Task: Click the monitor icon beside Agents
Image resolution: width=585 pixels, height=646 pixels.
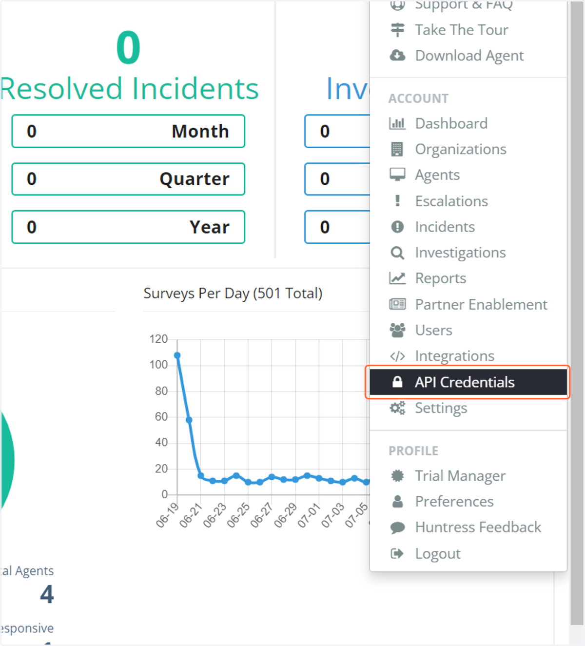Action: click(397, 175)
